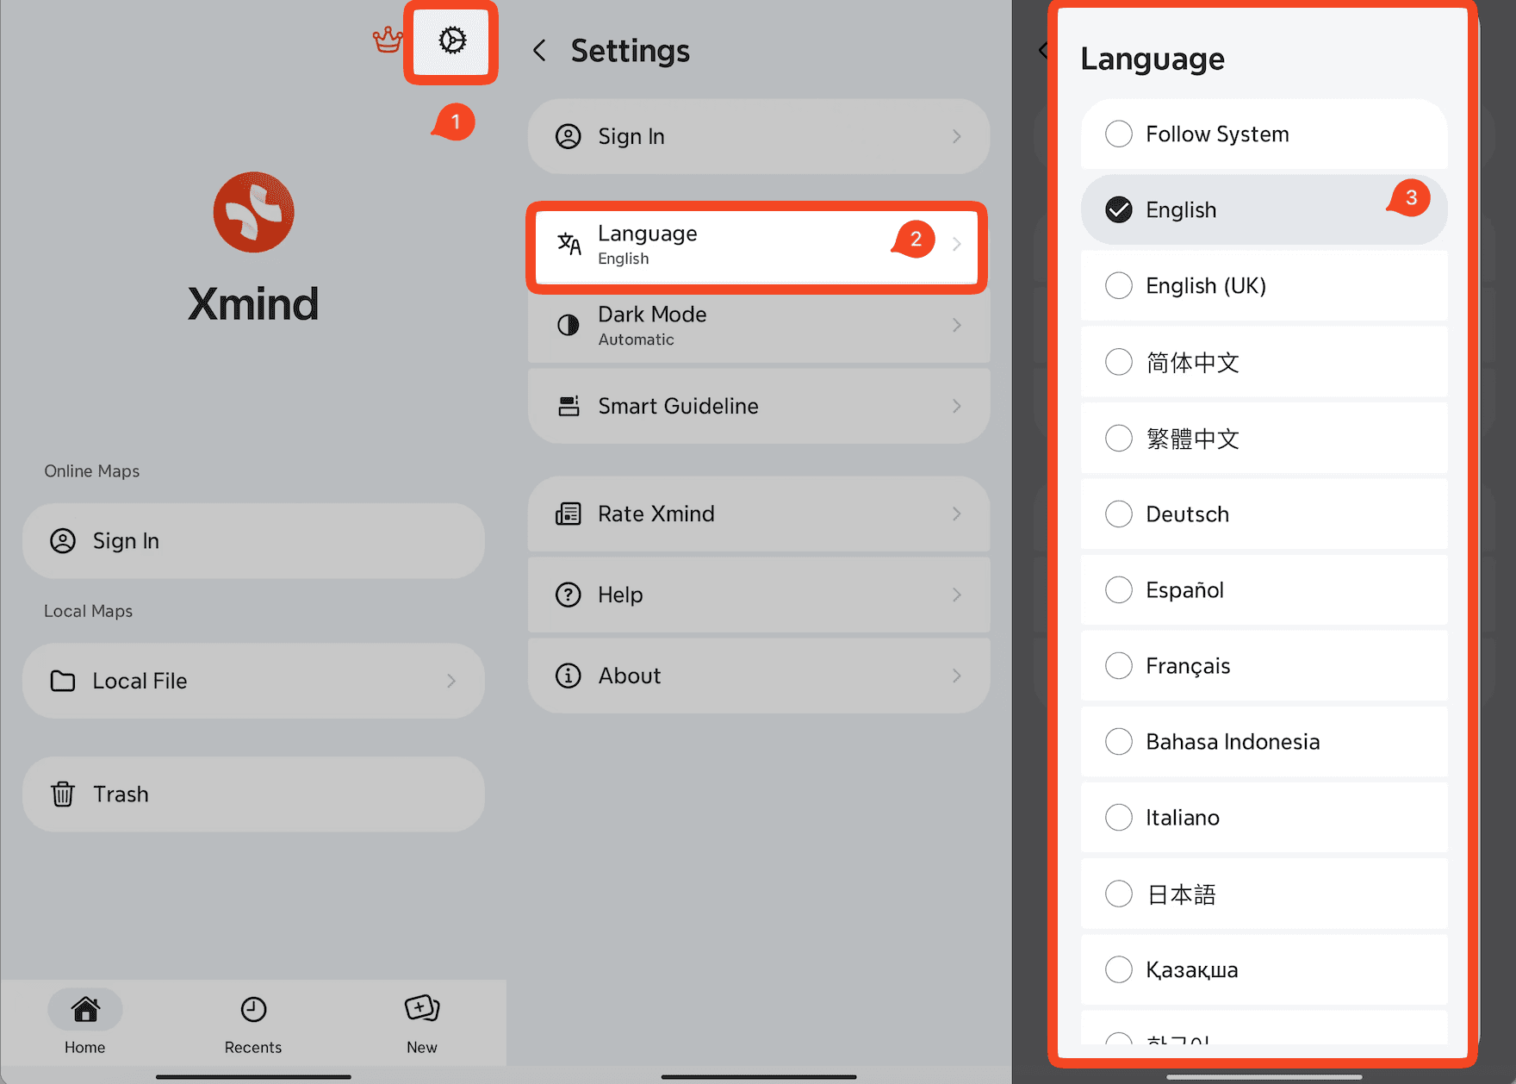The image size is (1516, 1084).
Task: Open Help chevron
Action: (957, 595)
